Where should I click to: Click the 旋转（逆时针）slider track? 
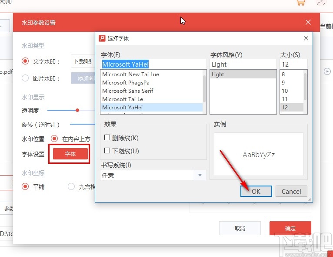(x=83, y=124)
